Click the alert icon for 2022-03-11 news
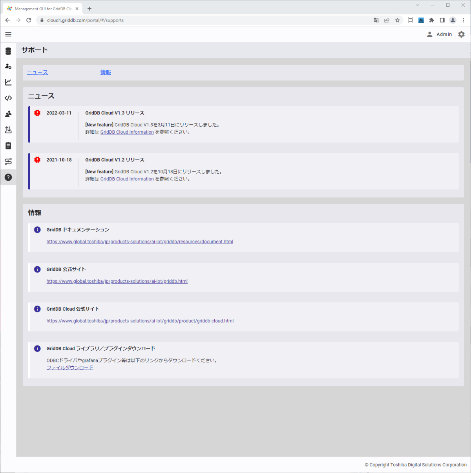Viewport: 471px width, 473px height. point(37,113)
